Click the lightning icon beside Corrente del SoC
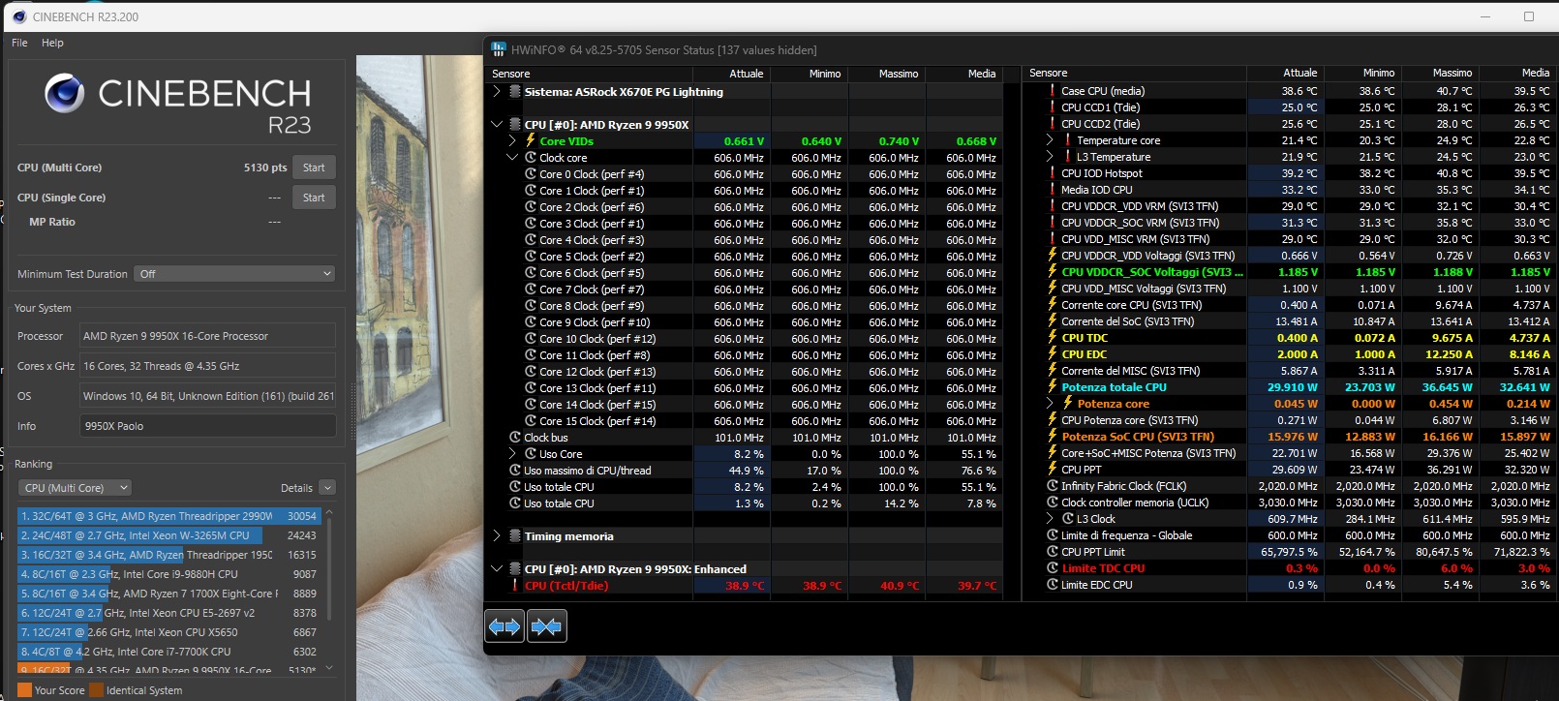The width and height of the screenshot is (1559, 701). pyautogui.click(x=1053, y=321)
